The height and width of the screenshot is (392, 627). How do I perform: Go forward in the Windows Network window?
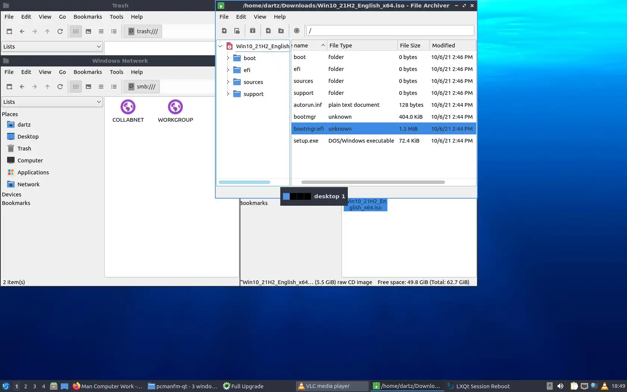[35, 87]
